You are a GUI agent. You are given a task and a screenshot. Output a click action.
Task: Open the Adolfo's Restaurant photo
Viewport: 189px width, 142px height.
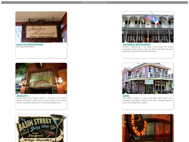point(41,27)
